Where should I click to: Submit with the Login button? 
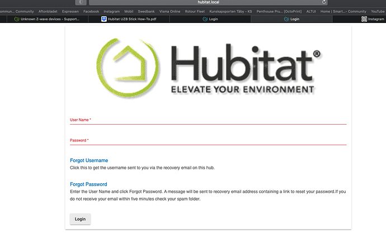click(80, 219)
